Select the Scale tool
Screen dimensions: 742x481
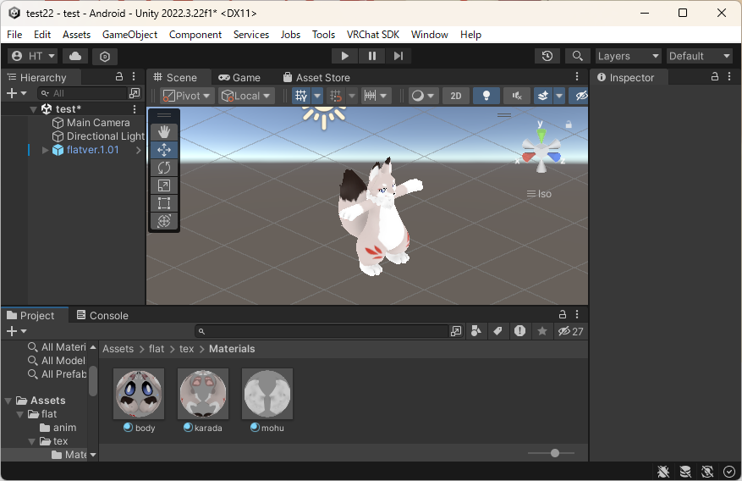pyautogui.click(x=164, y=185)
